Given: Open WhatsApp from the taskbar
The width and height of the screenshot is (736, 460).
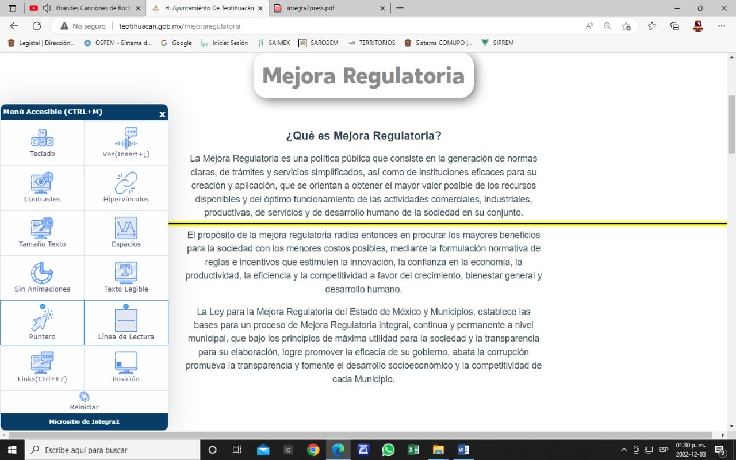Looking at the screenshot, I should tap(388, 450).
